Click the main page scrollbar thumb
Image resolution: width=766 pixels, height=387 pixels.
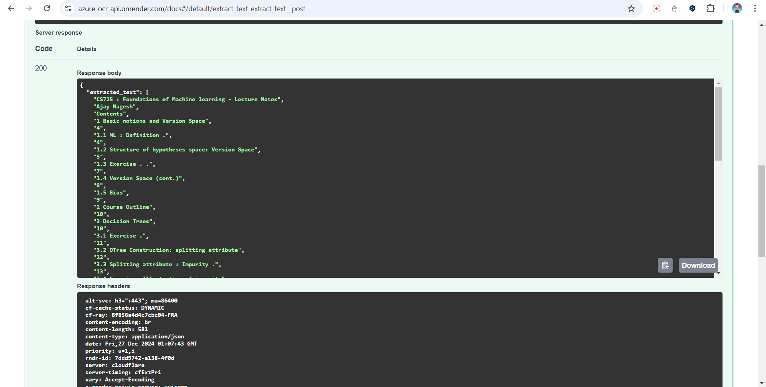pos(762,211)
